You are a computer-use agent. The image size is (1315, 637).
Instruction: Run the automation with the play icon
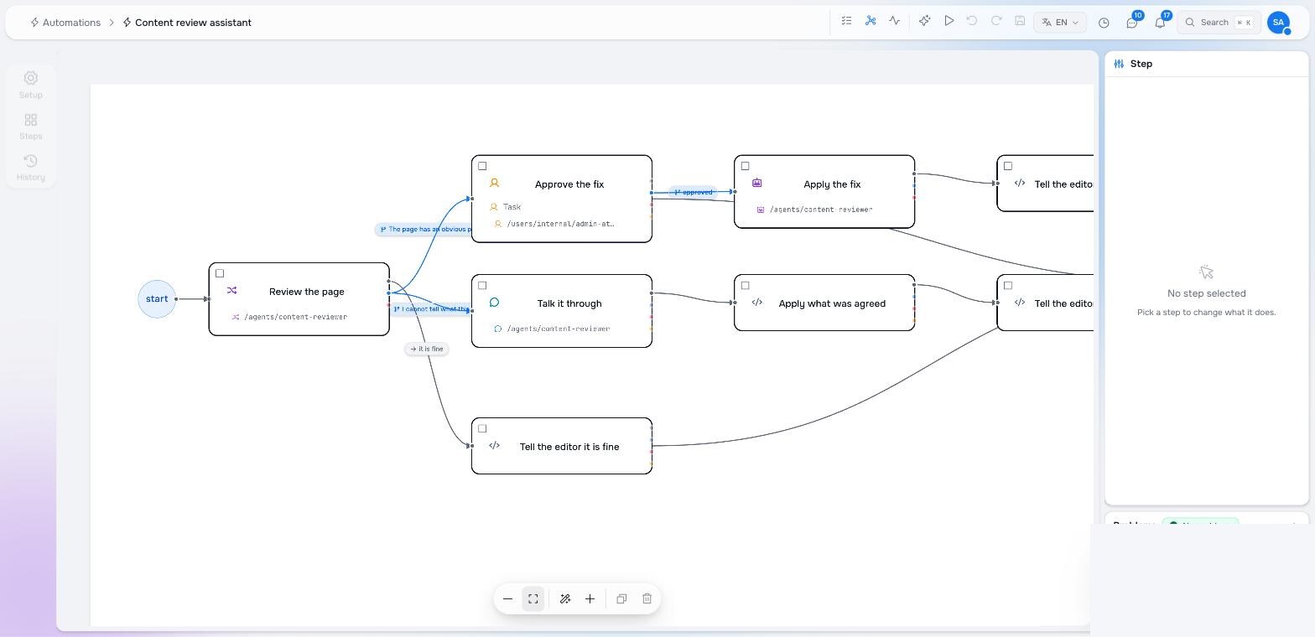(x=949, y=21)
